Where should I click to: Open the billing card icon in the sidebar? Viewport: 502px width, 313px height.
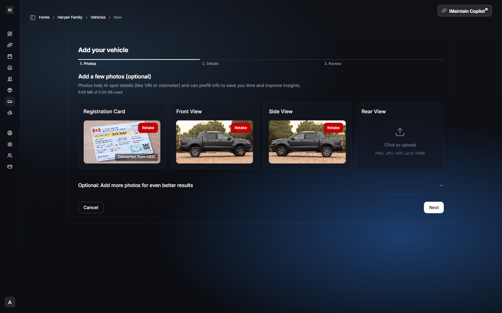tap(10, 167)
